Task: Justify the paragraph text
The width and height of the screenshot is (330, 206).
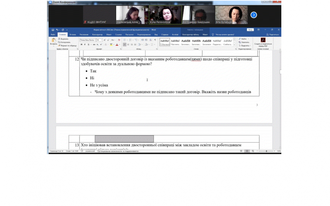Action: pyautogui.click(x=135, y=44)
